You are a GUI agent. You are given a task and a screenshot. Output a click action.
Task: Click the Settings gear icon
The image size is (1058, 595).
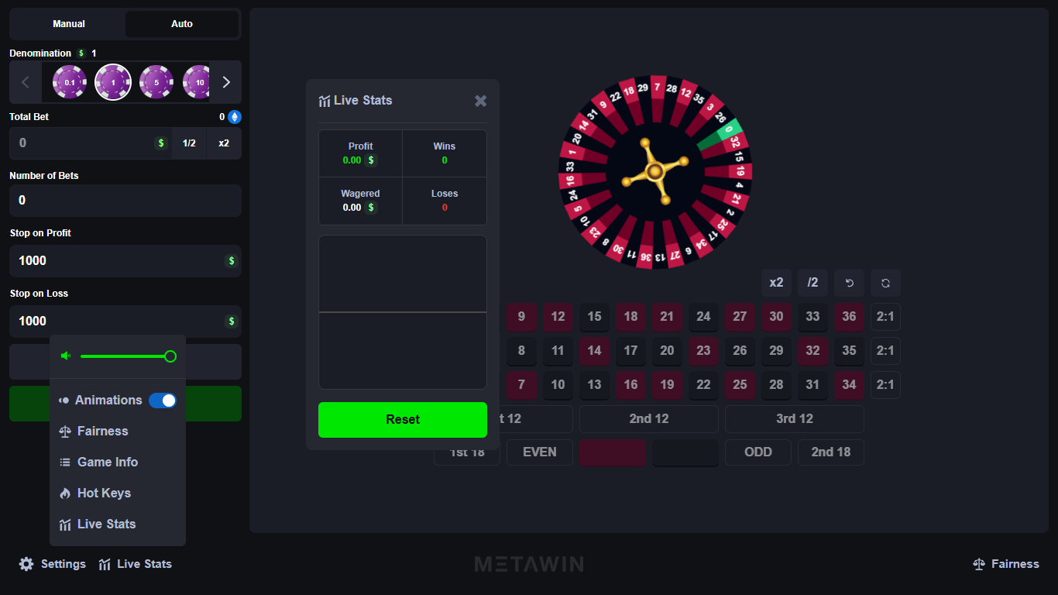[26, 564]
